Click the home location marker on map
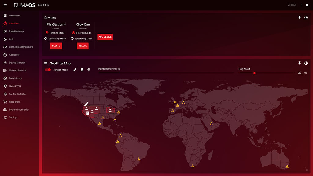 [87, 113]
